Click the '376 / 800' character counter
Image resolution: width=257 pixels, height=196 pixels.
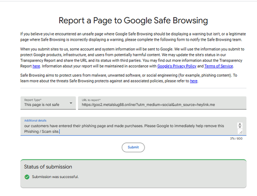(x=236, y=138)
